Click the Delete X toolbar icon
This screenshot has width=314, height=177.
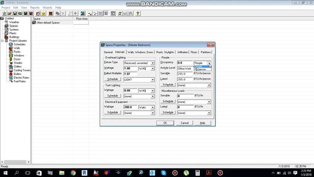tap(63, 13)
